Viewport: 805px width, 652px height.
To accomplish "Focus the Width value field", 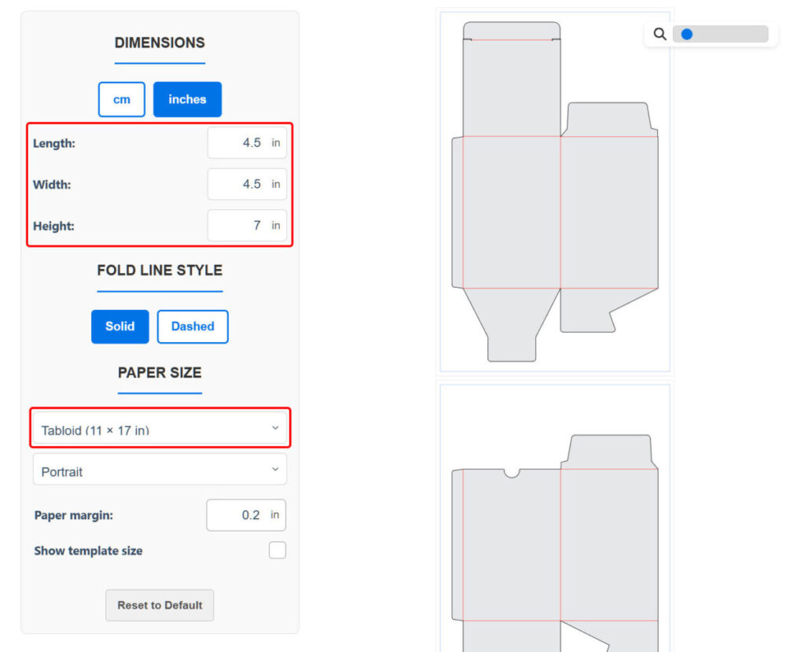I will 246,184.
